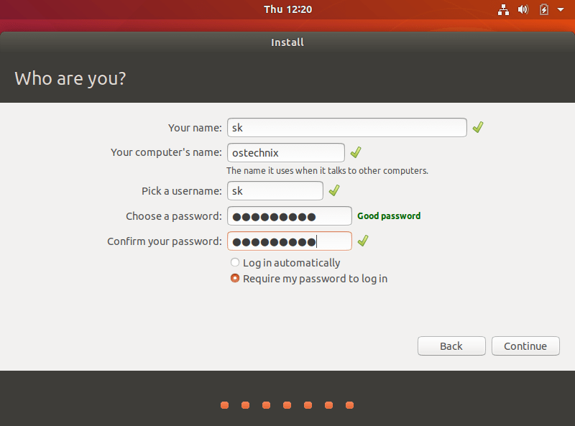Click the green checkmark beside Your name

478,127
